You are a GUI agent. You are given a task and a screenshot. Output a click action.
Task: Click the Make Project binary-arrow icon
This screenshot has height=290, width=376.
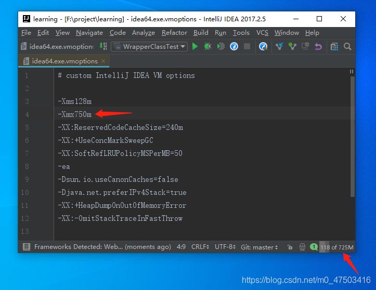pyautogui.click(x=103, y=46)
